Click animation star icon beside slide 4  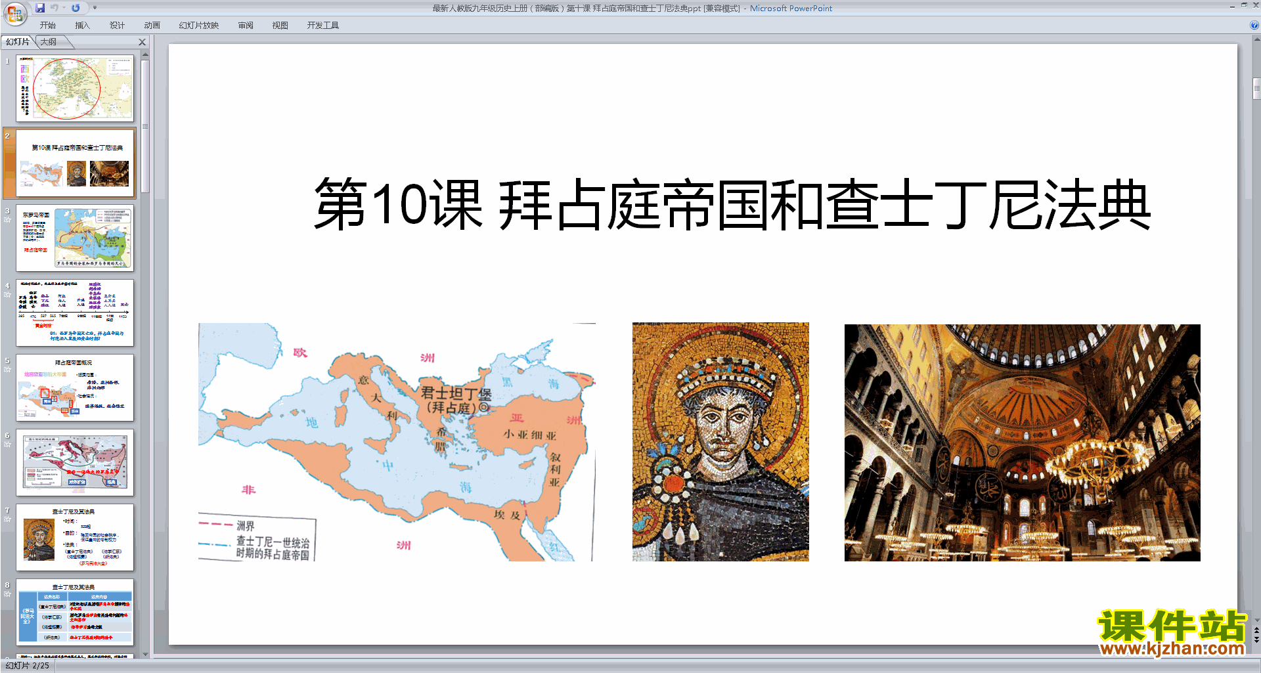[7, 295]
